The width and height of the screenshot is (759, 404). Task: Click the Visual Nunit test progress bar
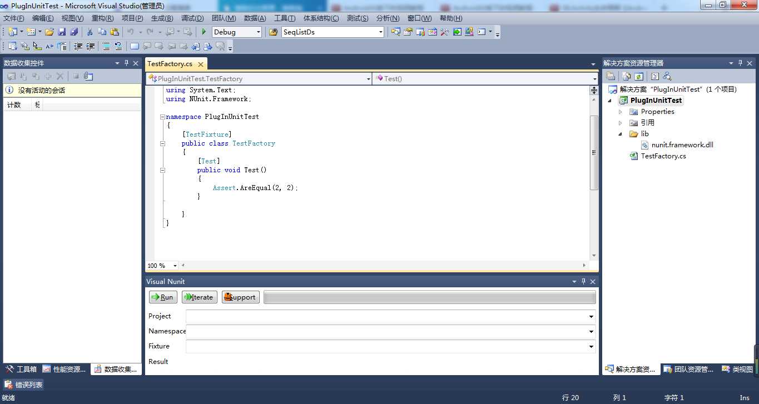point(430,297)
